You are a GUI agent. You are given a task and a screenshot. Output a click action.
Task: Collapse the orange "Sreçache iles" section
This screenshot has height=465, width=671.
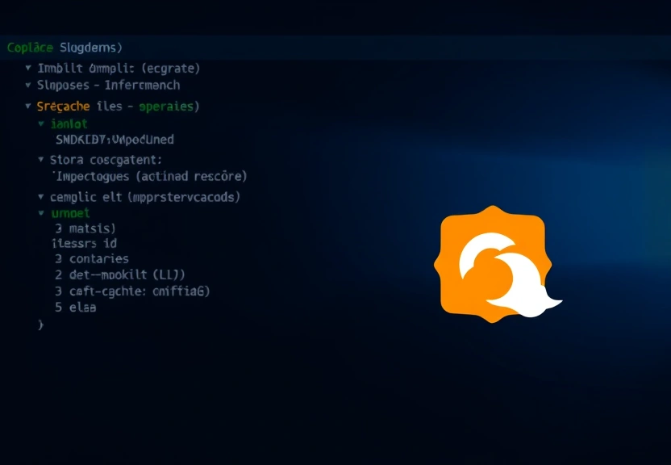[30, 106]
